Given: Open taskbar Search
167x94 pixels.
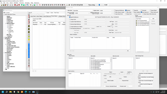Looking at the screenshot, I should (7, 92).
